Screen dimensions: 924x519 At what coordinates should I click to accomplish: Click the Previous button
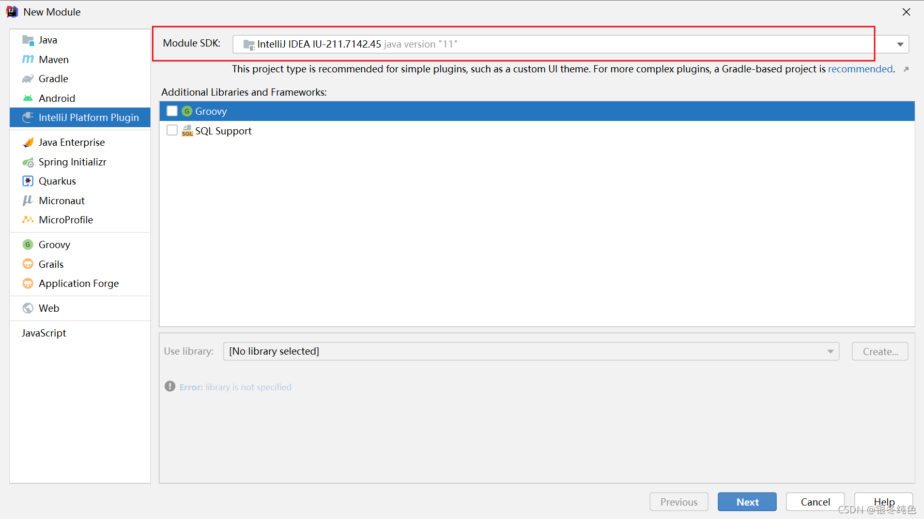click(x=679, y=502)
